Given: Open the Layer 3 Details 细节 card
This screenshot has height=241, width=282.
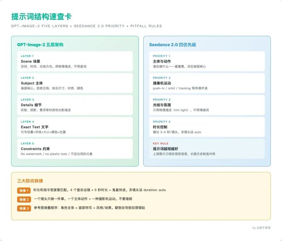Looking at the screenshot, I should (x=75, y=105).
